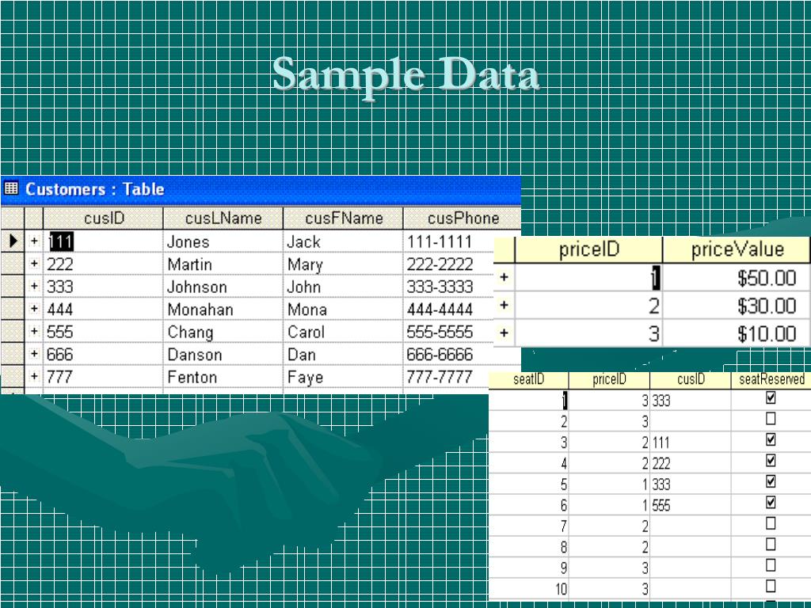Click the Customers table window icon

(x=11, y=188)
